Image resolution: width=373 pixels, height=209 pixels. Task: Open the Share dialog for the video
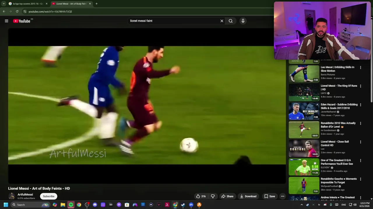click(227, 196)
